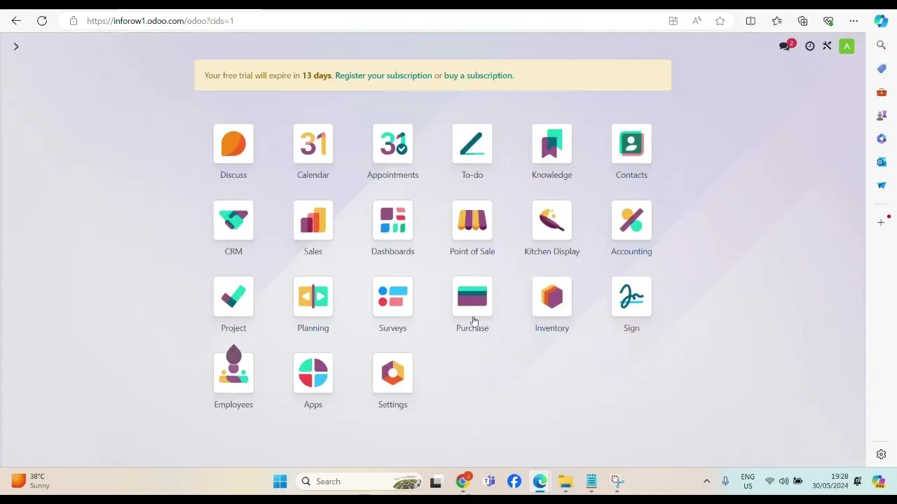Open the Accounting app
This screenshot has height=504, width=897.
coord(631,220)
